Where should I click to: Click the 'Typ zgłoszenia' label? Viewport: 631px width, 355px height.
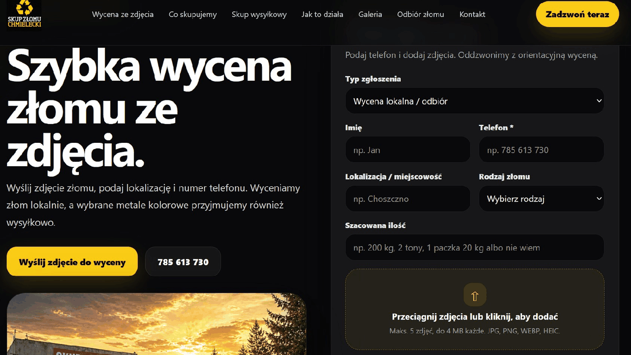pyautogui.click(x=373, y=79)
